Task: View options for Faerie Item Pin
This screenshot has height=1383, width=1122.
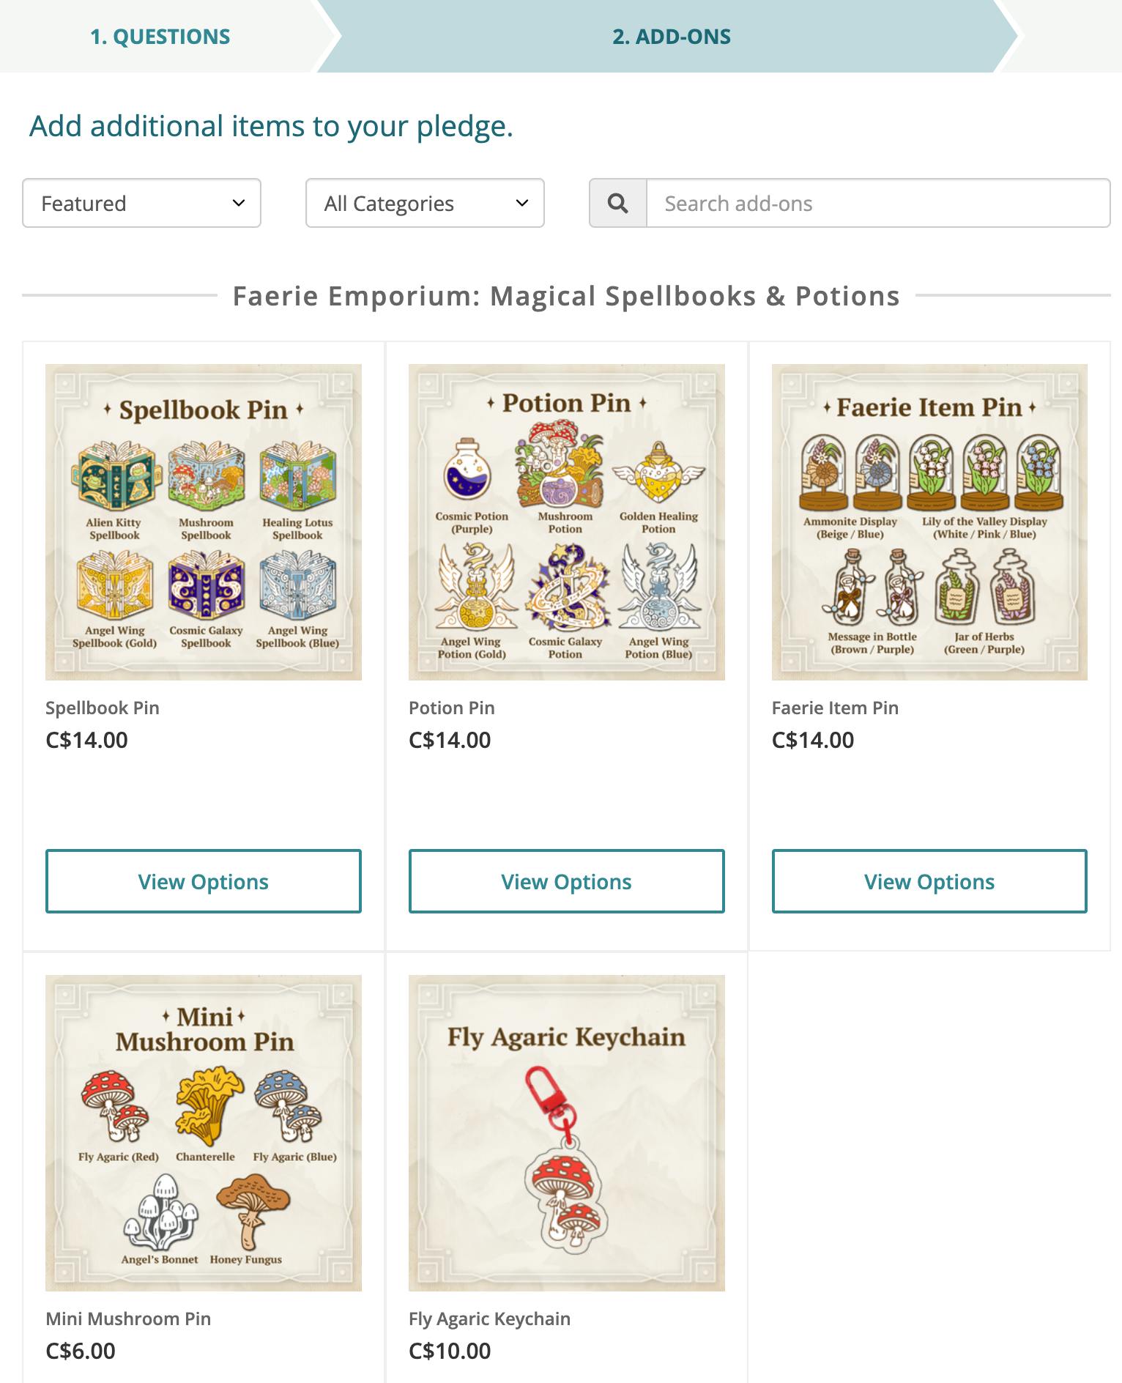Action: pos(929,881)
